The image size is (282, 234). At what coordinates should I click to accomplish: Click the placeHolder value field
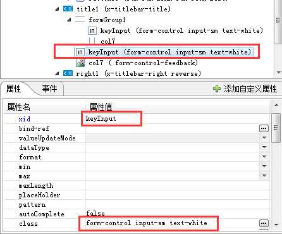coord(178,195)
